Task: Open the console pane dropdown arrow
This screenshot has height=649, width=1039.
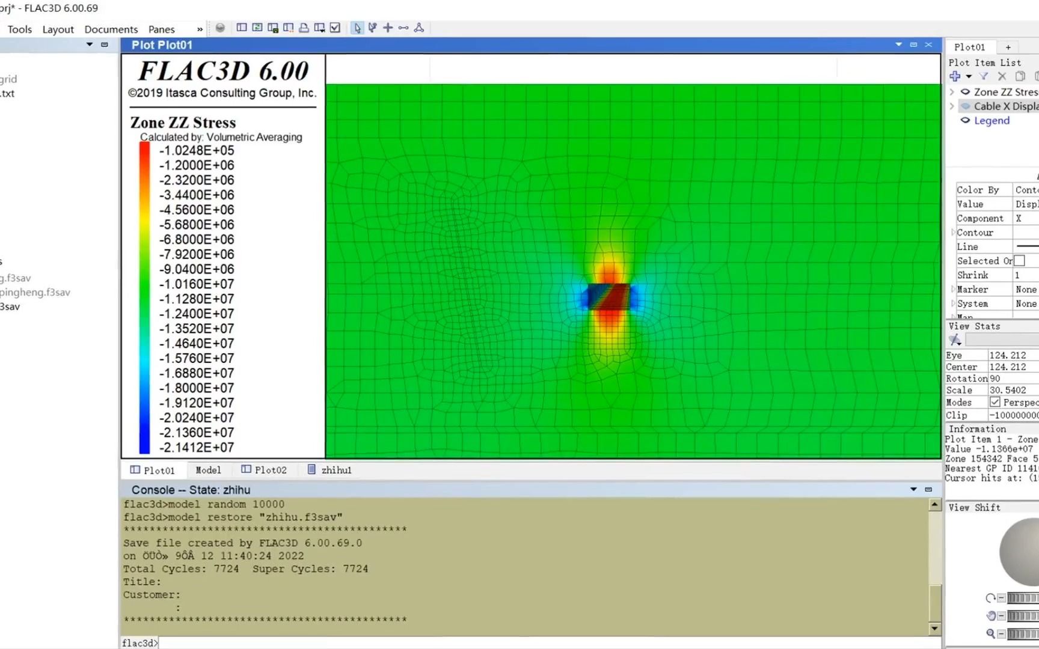Action: pyautogui.click(x=913, y=489)
